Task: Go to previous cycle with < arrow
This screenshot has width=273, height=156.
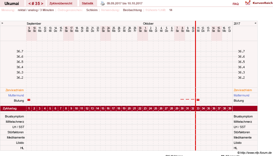Action: [x=29, y=4]
